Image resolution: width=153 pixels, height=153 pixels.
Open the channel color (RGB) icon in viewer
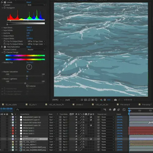[x=101, y=100]
